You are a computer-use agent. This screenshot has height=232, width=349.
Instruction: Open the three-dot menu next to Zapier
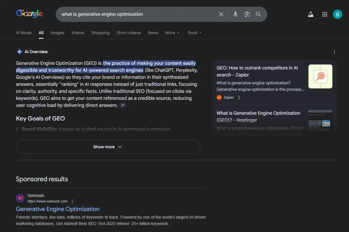pyautogui.click(x=239, y=97)
